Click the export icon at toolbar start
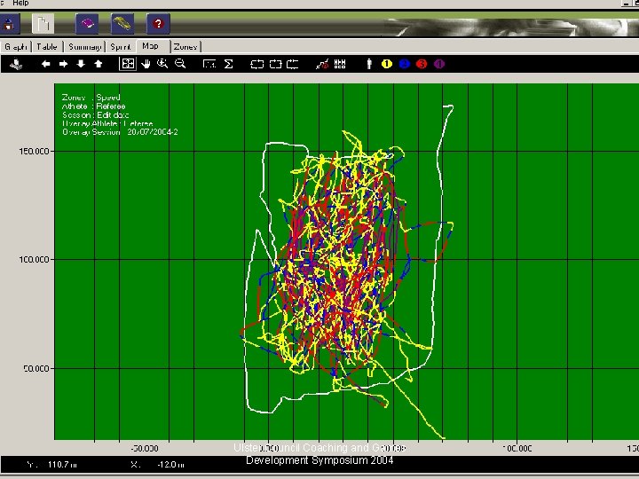 (x=16, y=64)
